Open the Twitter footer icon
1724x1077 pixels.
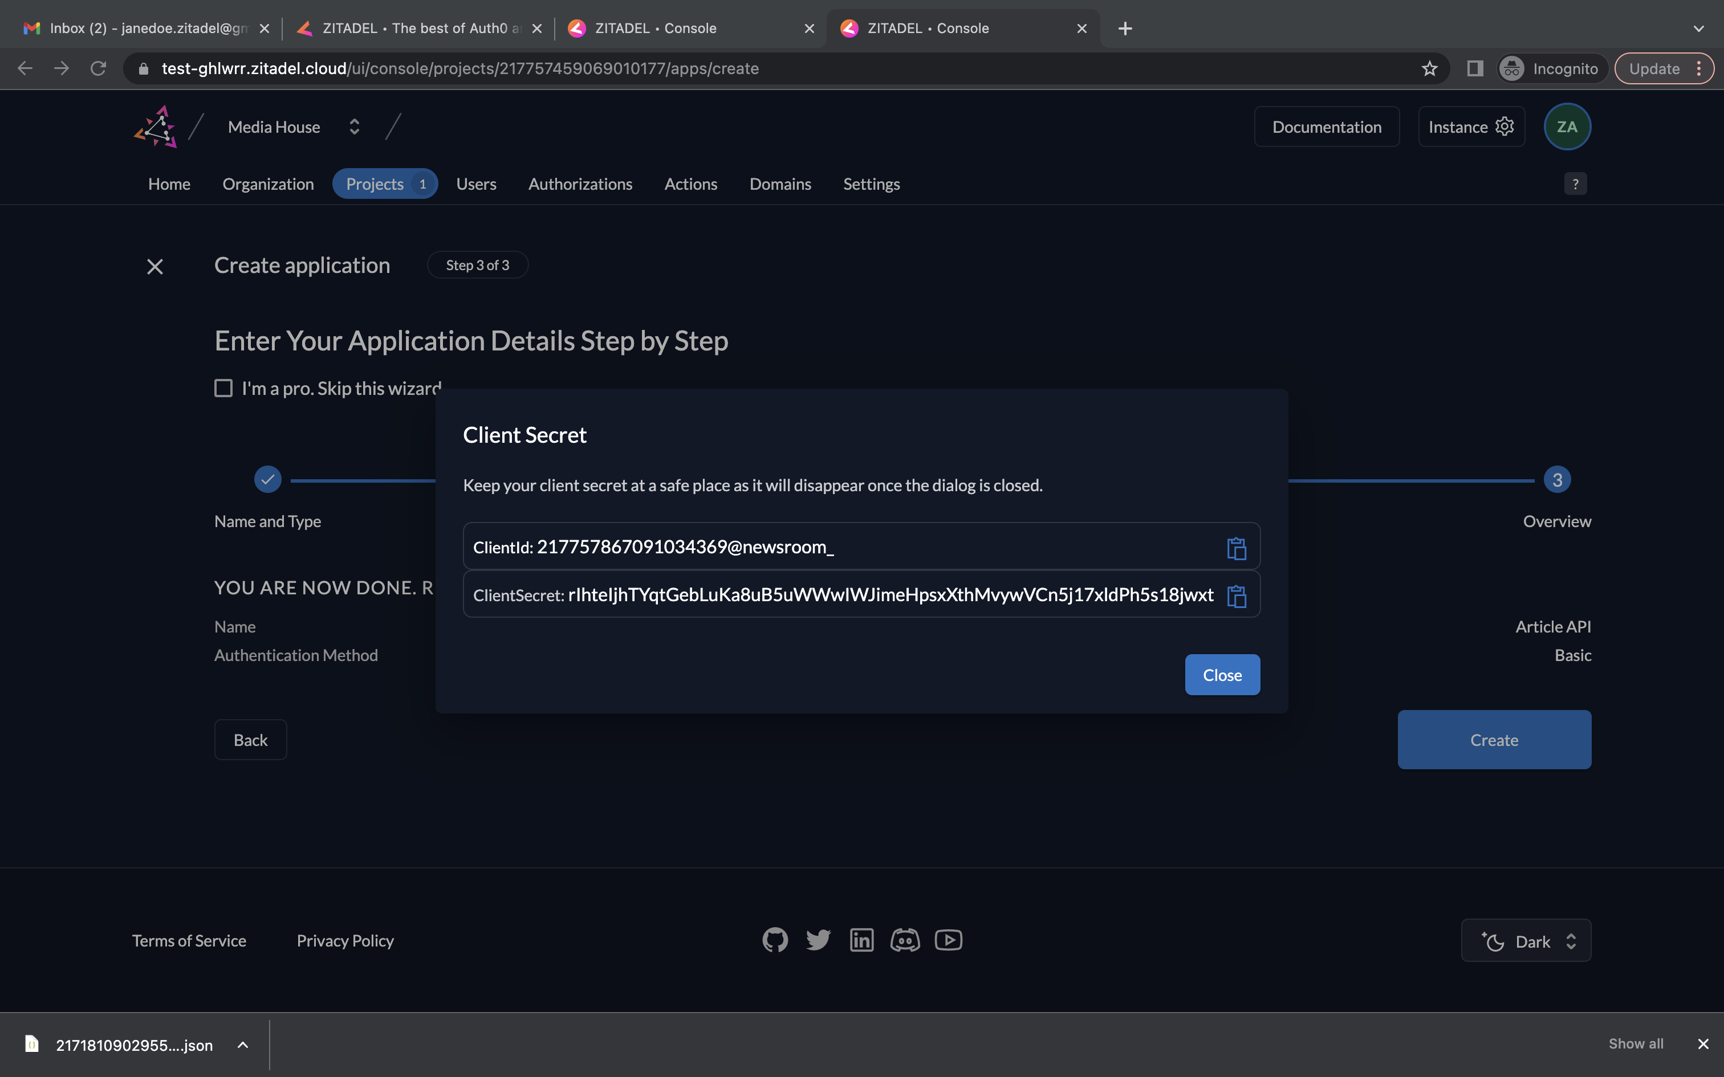coord(818,940)
